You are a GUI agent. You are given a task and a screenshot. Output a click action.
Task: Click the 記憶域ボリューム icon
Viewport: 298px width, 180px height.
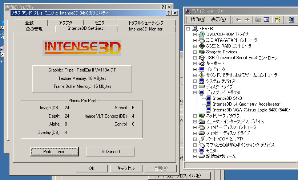tap(201, 156)
